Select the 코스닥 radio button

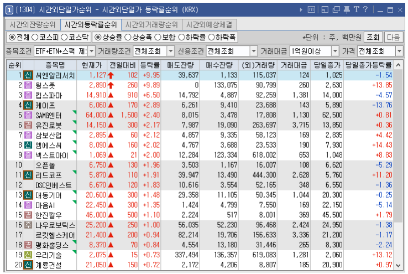tap(64, 37)
